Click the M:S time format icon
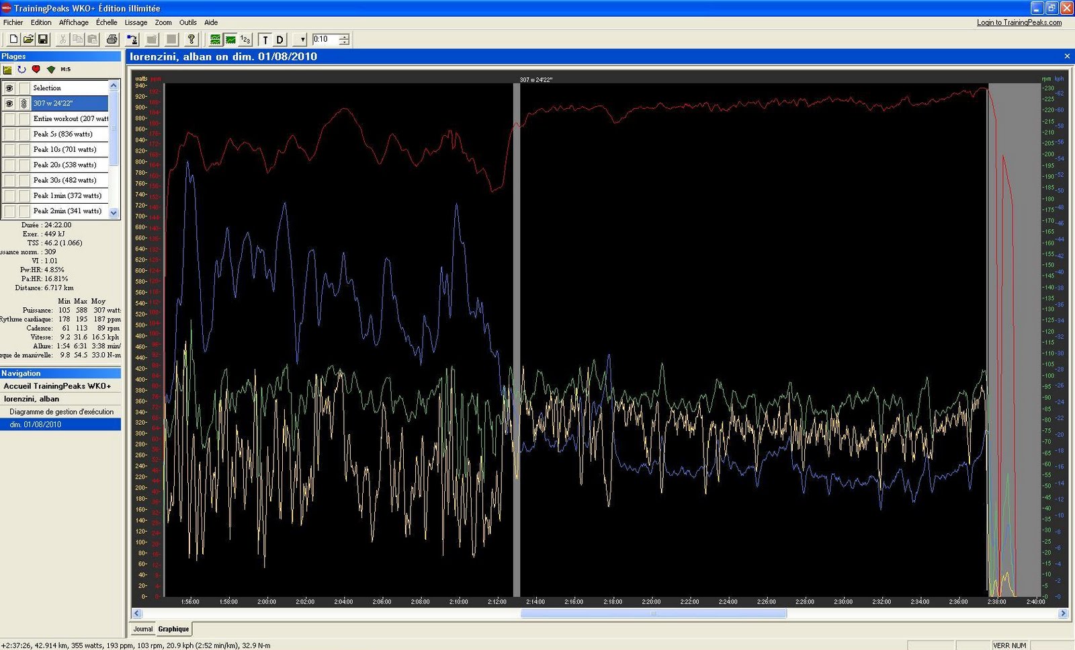The width and height of the screenshot is (1075, 650). [x=66, y=69]
